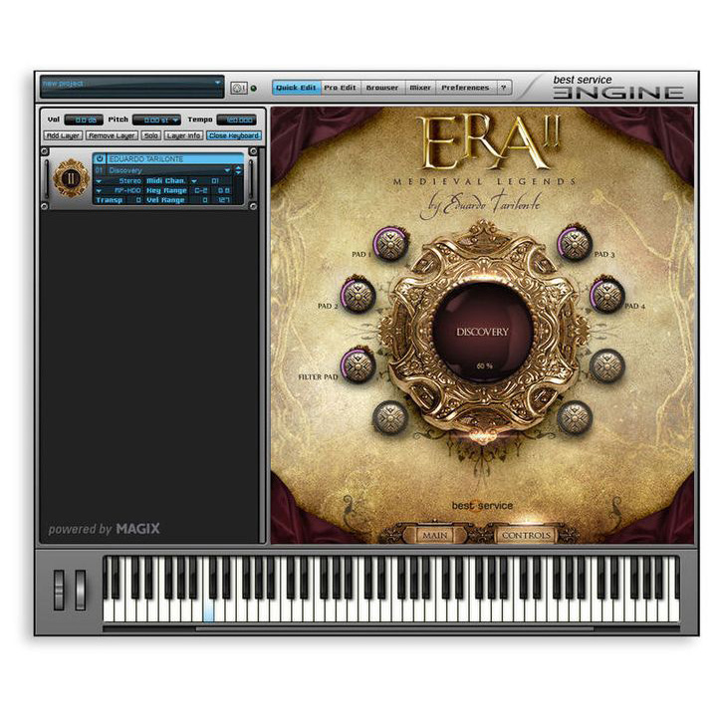The image size is (718, 718).
Task: Switch to the Pro Edit tab
Action: [x=341, y=88]
